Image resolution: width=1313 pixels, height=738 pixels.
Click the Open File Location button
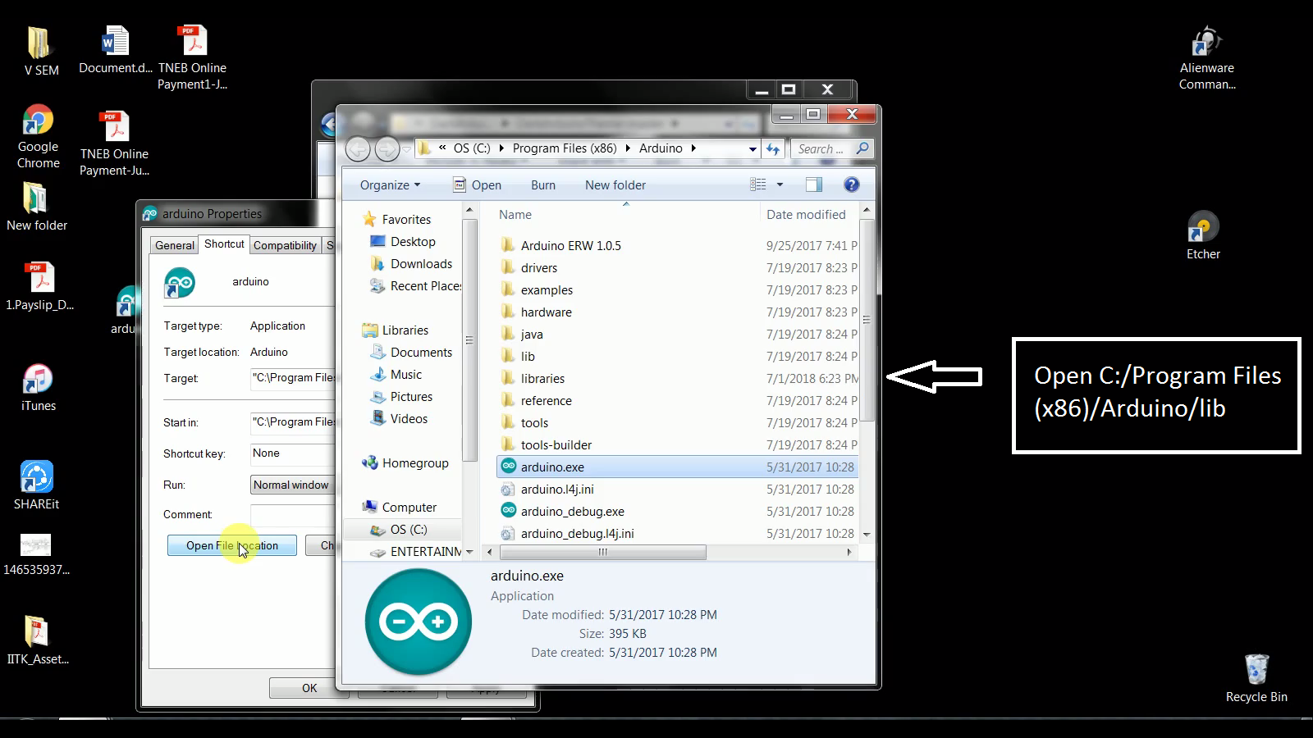coord(231,545)
